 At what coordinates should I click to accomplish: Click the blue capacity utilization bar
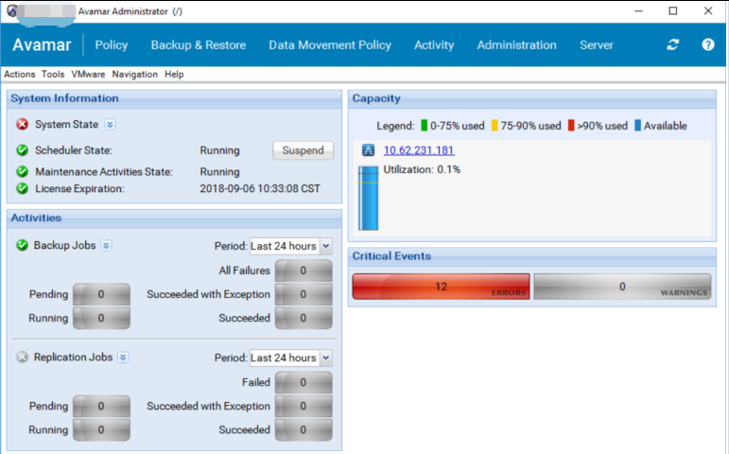point(368,199)
